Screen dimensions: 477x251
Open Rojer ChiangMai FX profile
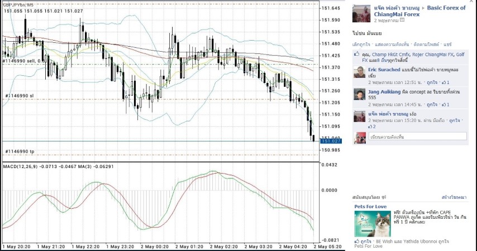pyautogui.click(x=433, y=55)
